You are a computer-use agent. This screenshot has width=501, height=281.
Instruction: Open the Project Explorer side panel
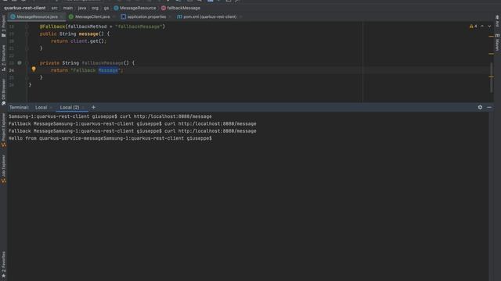pos(3,130)
